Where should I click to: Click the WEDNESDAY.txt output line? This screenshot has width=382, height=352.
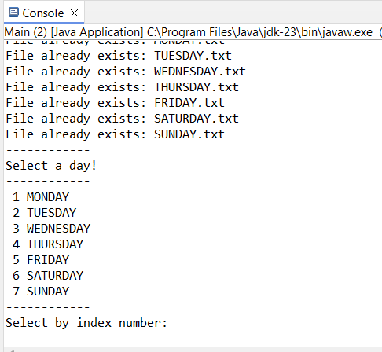(126, 71)
